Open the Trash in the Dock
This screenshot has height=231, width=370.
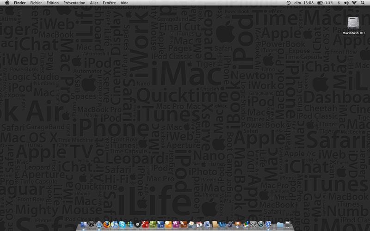click(x=287, y=224)
